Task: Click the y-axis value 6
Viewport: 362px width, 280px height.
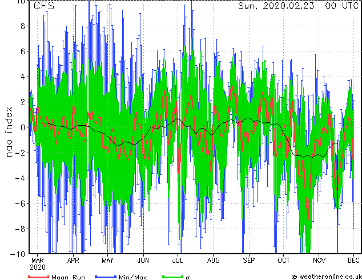Action: (23, 51)
